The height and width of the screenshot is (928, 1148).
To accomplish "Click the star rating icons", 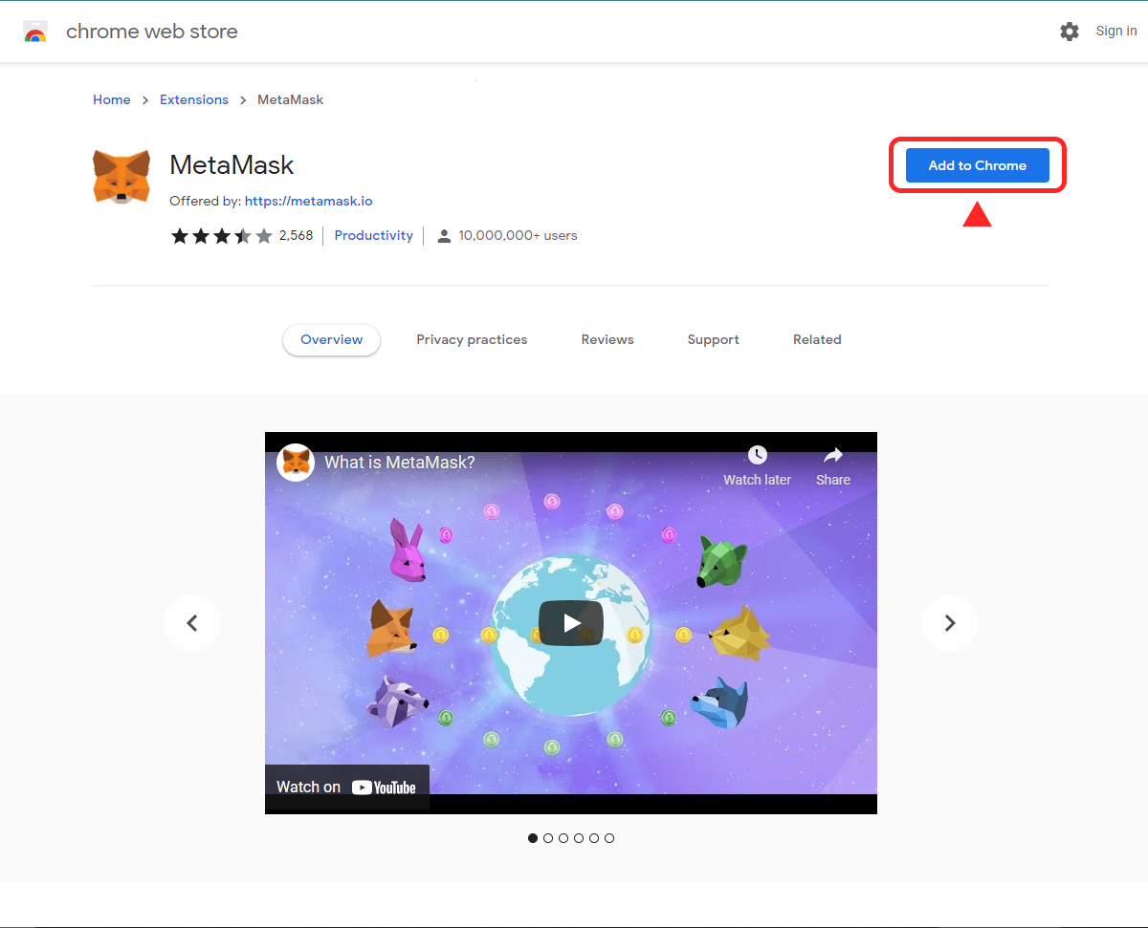I will click(x=222, y=236).
